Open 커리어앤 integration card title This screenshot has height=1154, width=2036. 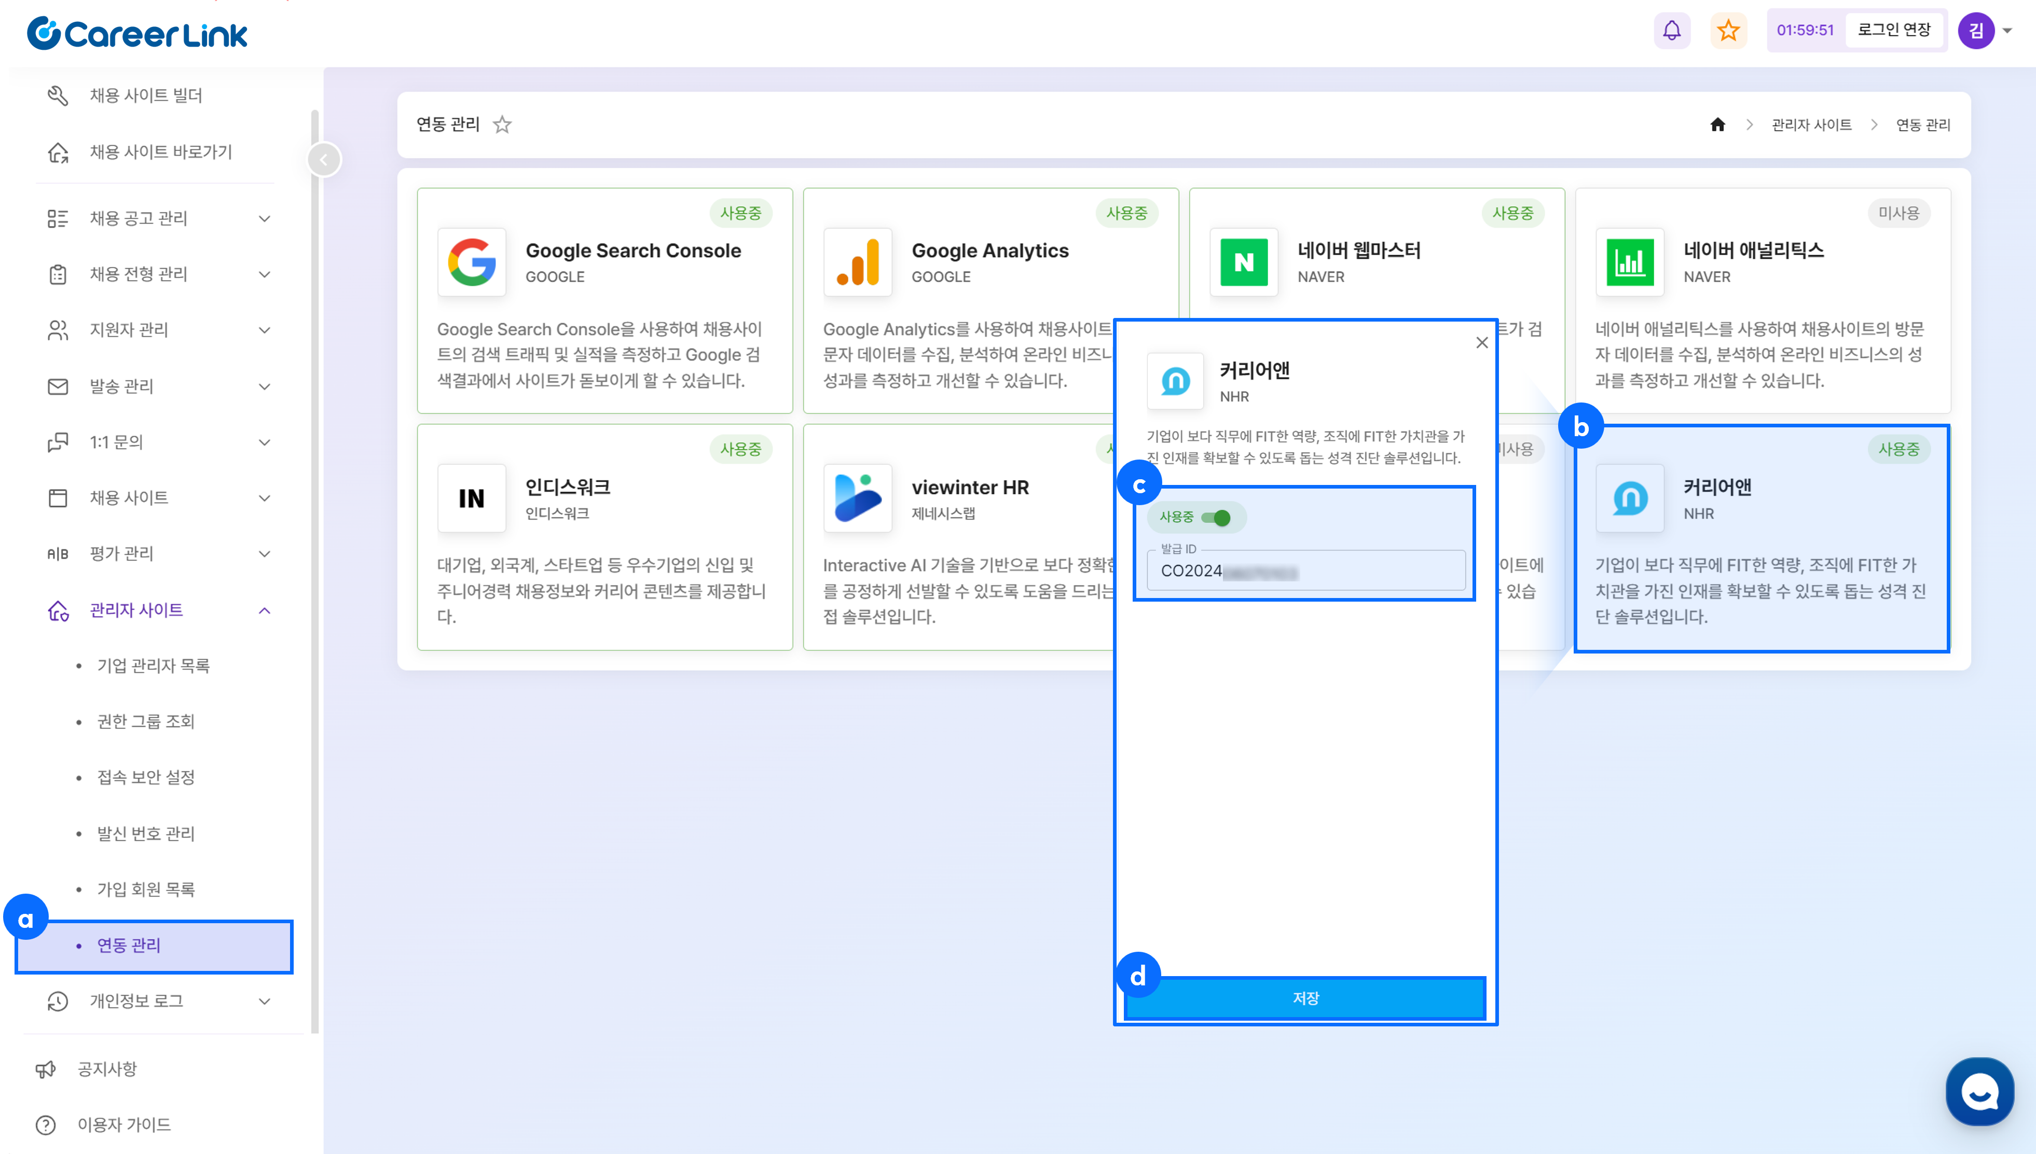click(1717, 486)
